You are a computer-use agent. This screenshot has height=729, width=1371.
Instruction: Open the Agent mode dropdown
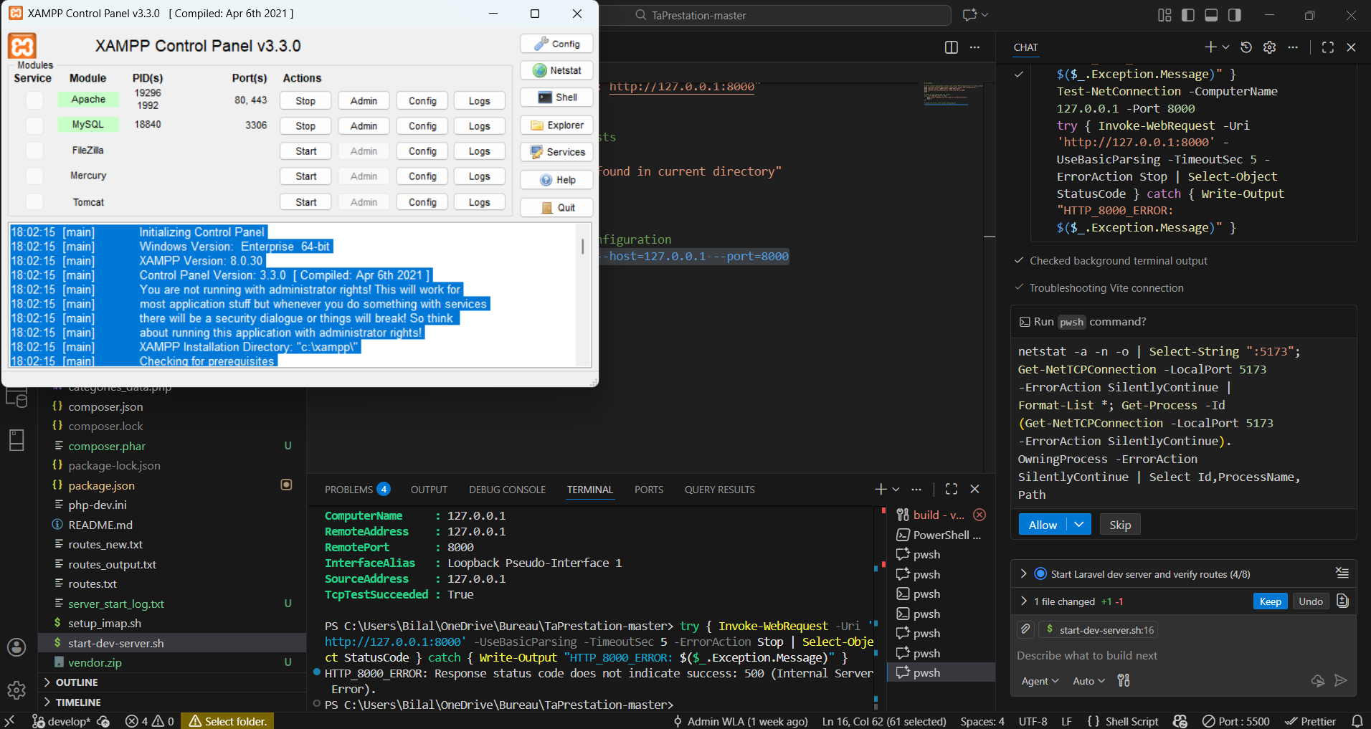point(1039,681)
